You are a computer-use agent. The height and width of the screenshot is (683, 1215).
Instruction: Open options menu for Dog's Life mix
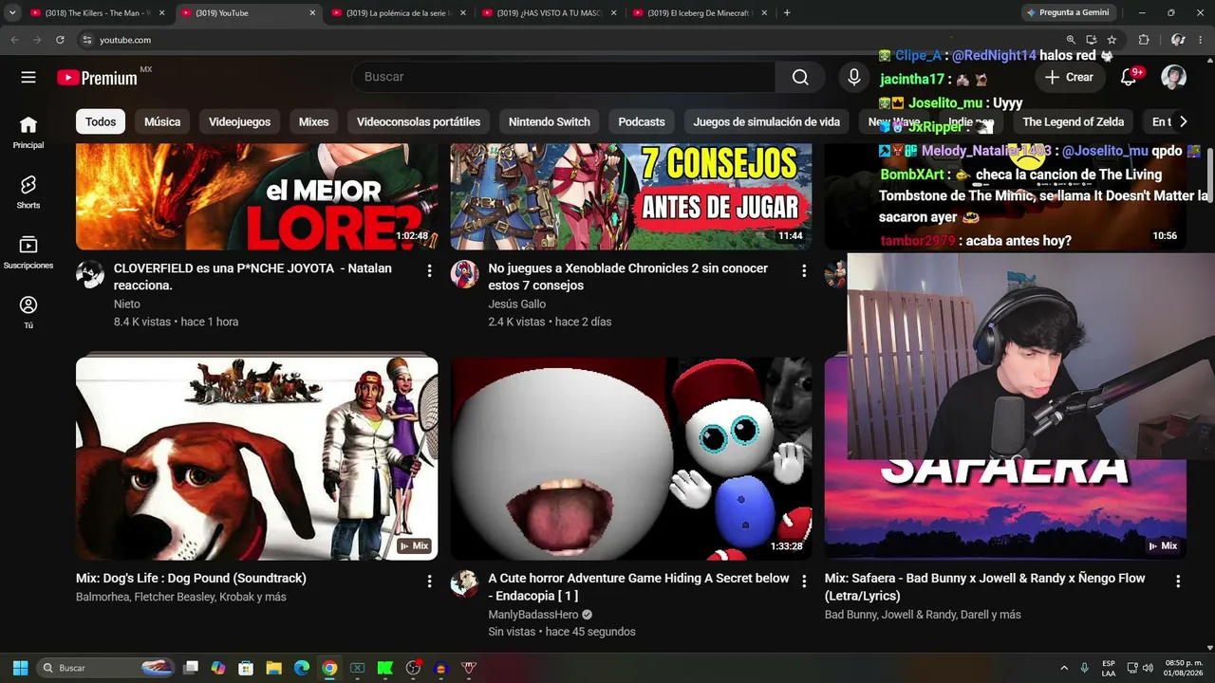click(x=429, y=581)
